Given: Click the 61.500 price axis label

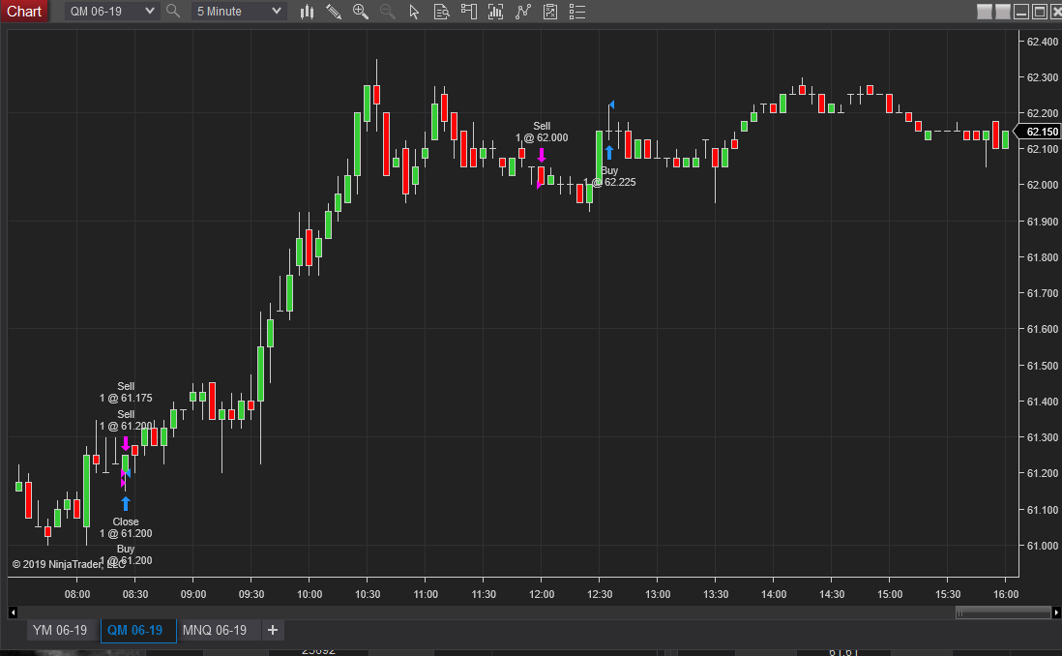Looking at the screenshot, I should click(1043, 366).
